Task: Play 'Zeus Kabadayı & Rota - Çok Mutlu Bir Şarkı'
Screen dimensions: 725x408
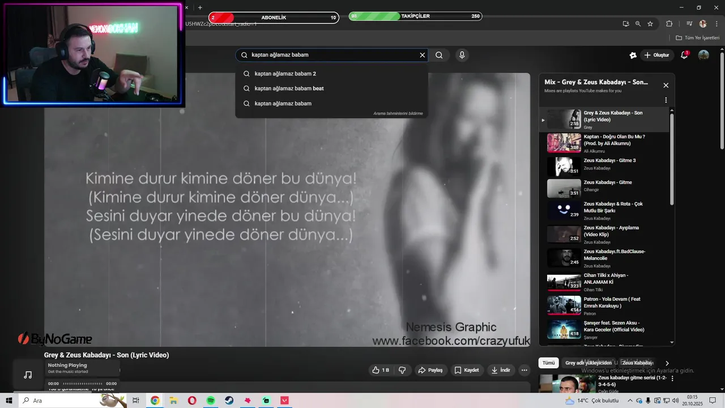Action: (604, 211)
